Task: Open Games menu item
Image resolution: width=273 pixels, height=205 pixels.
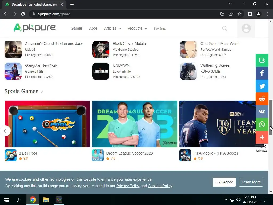Action: 77,28
